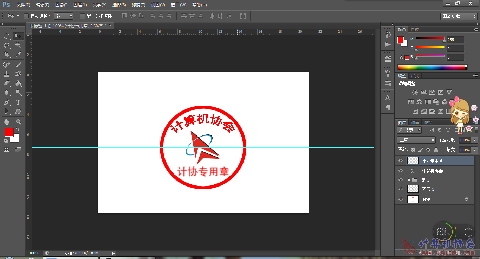Viewport: 480px width, 259px height.
Task: Select the Path Selection arrow tool
Action: (7, 112)
